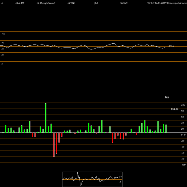This screenshot has width=187, height=187.
Task: Open the mini overview chart thumbnail
Action: coord(92,179)
